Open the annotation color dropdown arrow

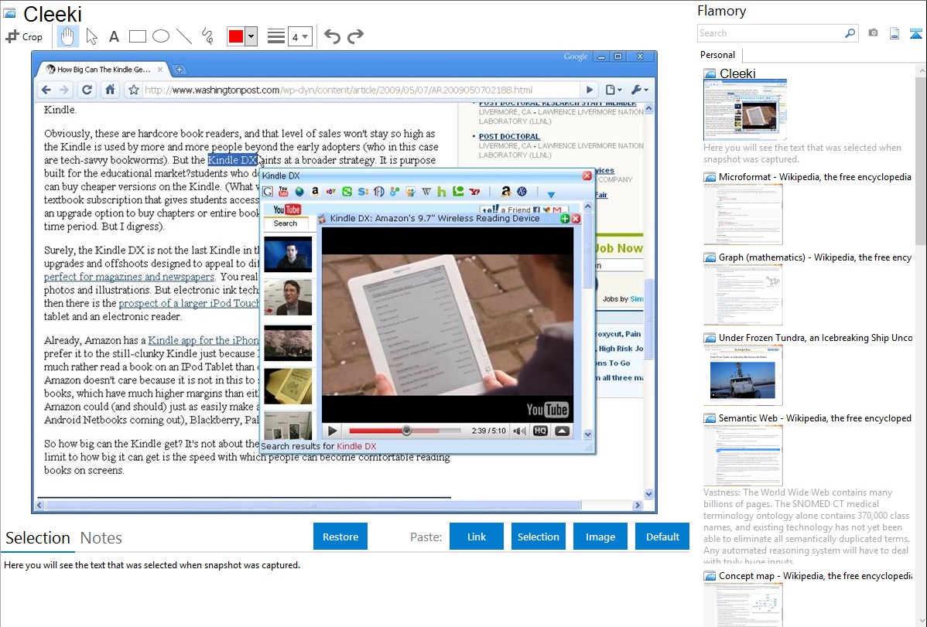(x=251, y=36)
